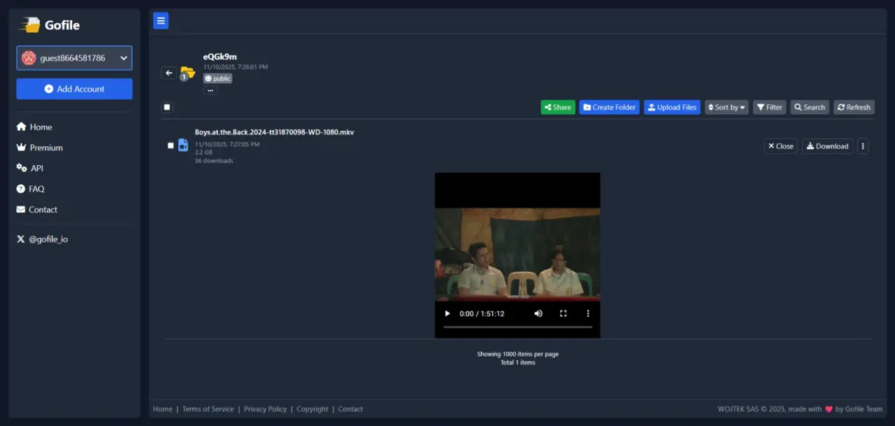Click the video progress bar
895x426 pixels.
tap(517, 327)
